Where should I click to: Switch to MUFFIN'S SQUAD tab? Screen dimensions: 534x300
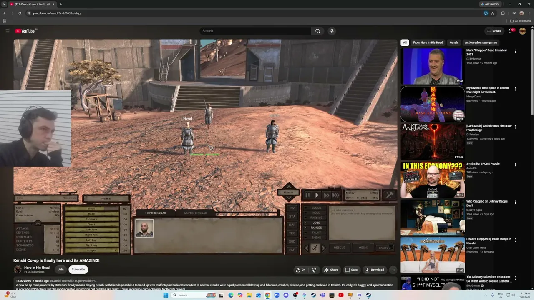click(196, 213)
